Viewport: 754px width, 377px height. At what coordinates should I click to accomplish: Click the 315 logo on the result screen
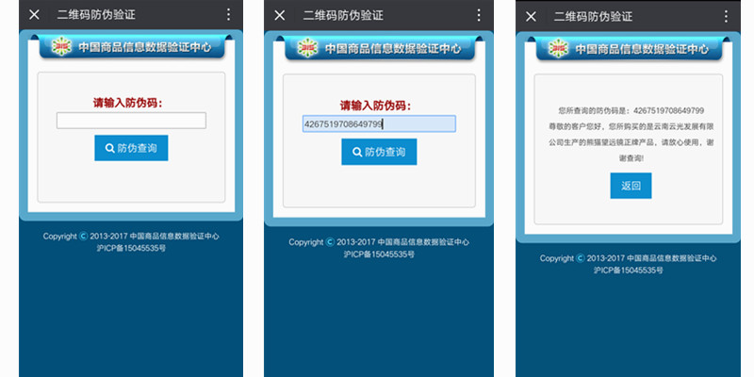click(560, 48)
